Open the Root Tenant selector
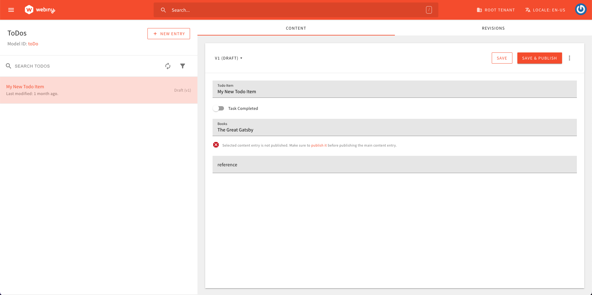The height and width of the screenshot is (295, 592). click(x=496, y=10)
